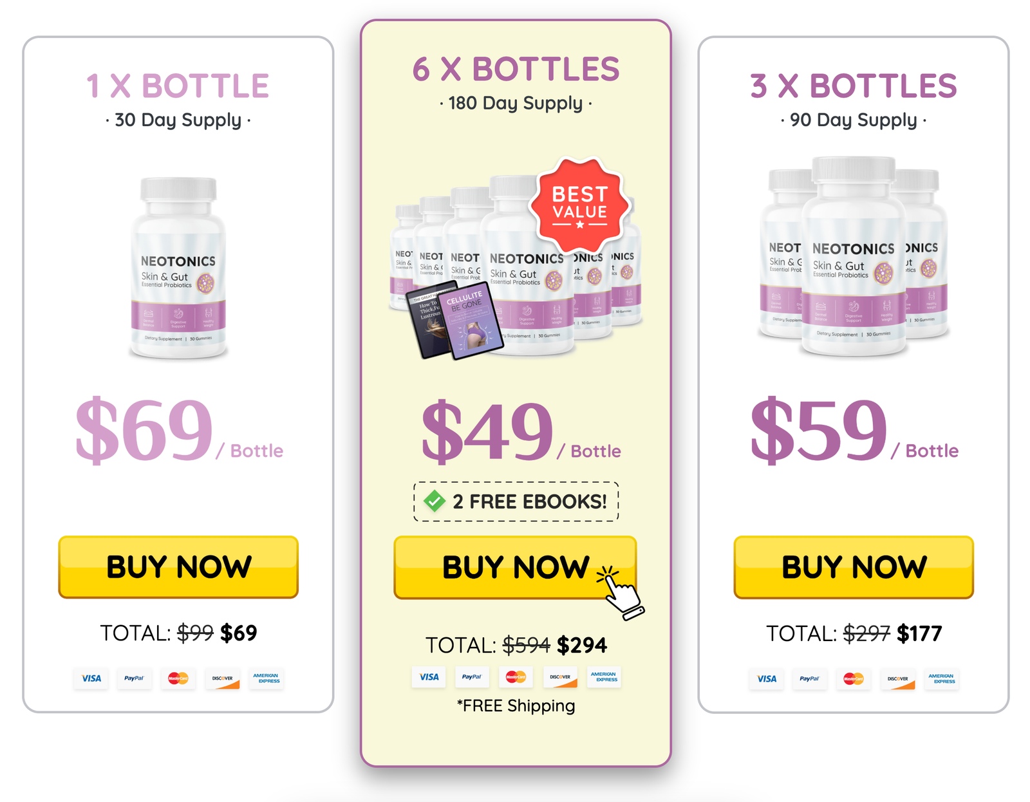The image size is (1030, 802).
Task: Click the PayPal icon in 6 bottles offer
Action: pyautogui.click(x=472, y=677)
